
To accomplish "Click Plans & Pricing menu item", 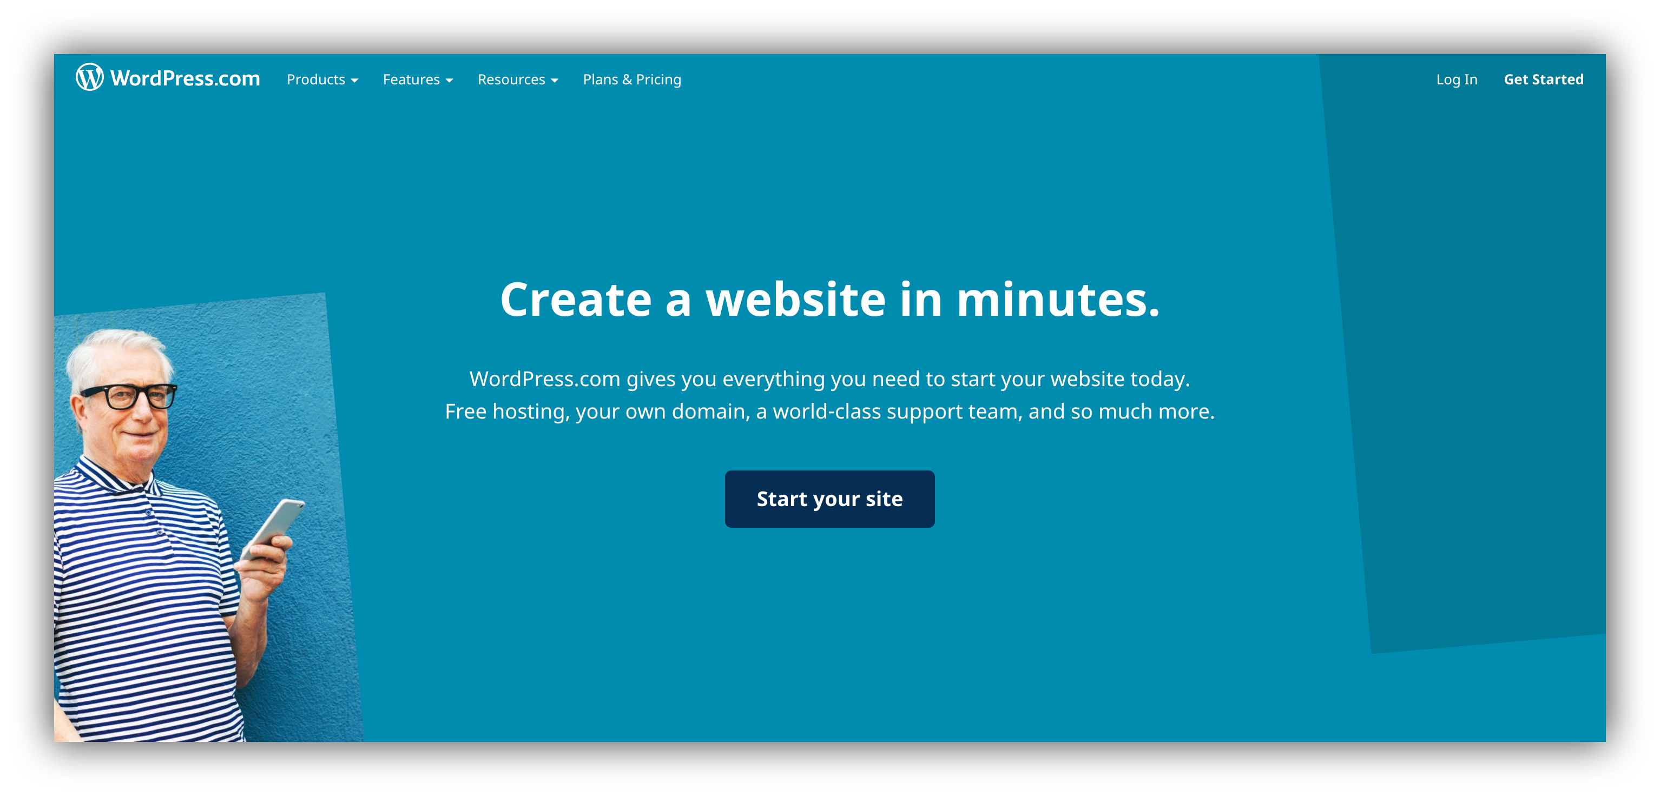I will click(632, 79).
